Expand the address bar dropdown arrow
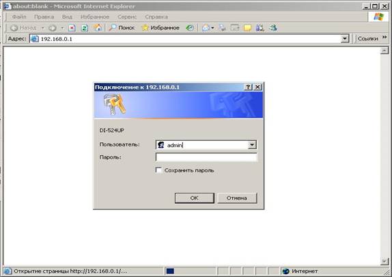392x277 pixels. point(345,38)
